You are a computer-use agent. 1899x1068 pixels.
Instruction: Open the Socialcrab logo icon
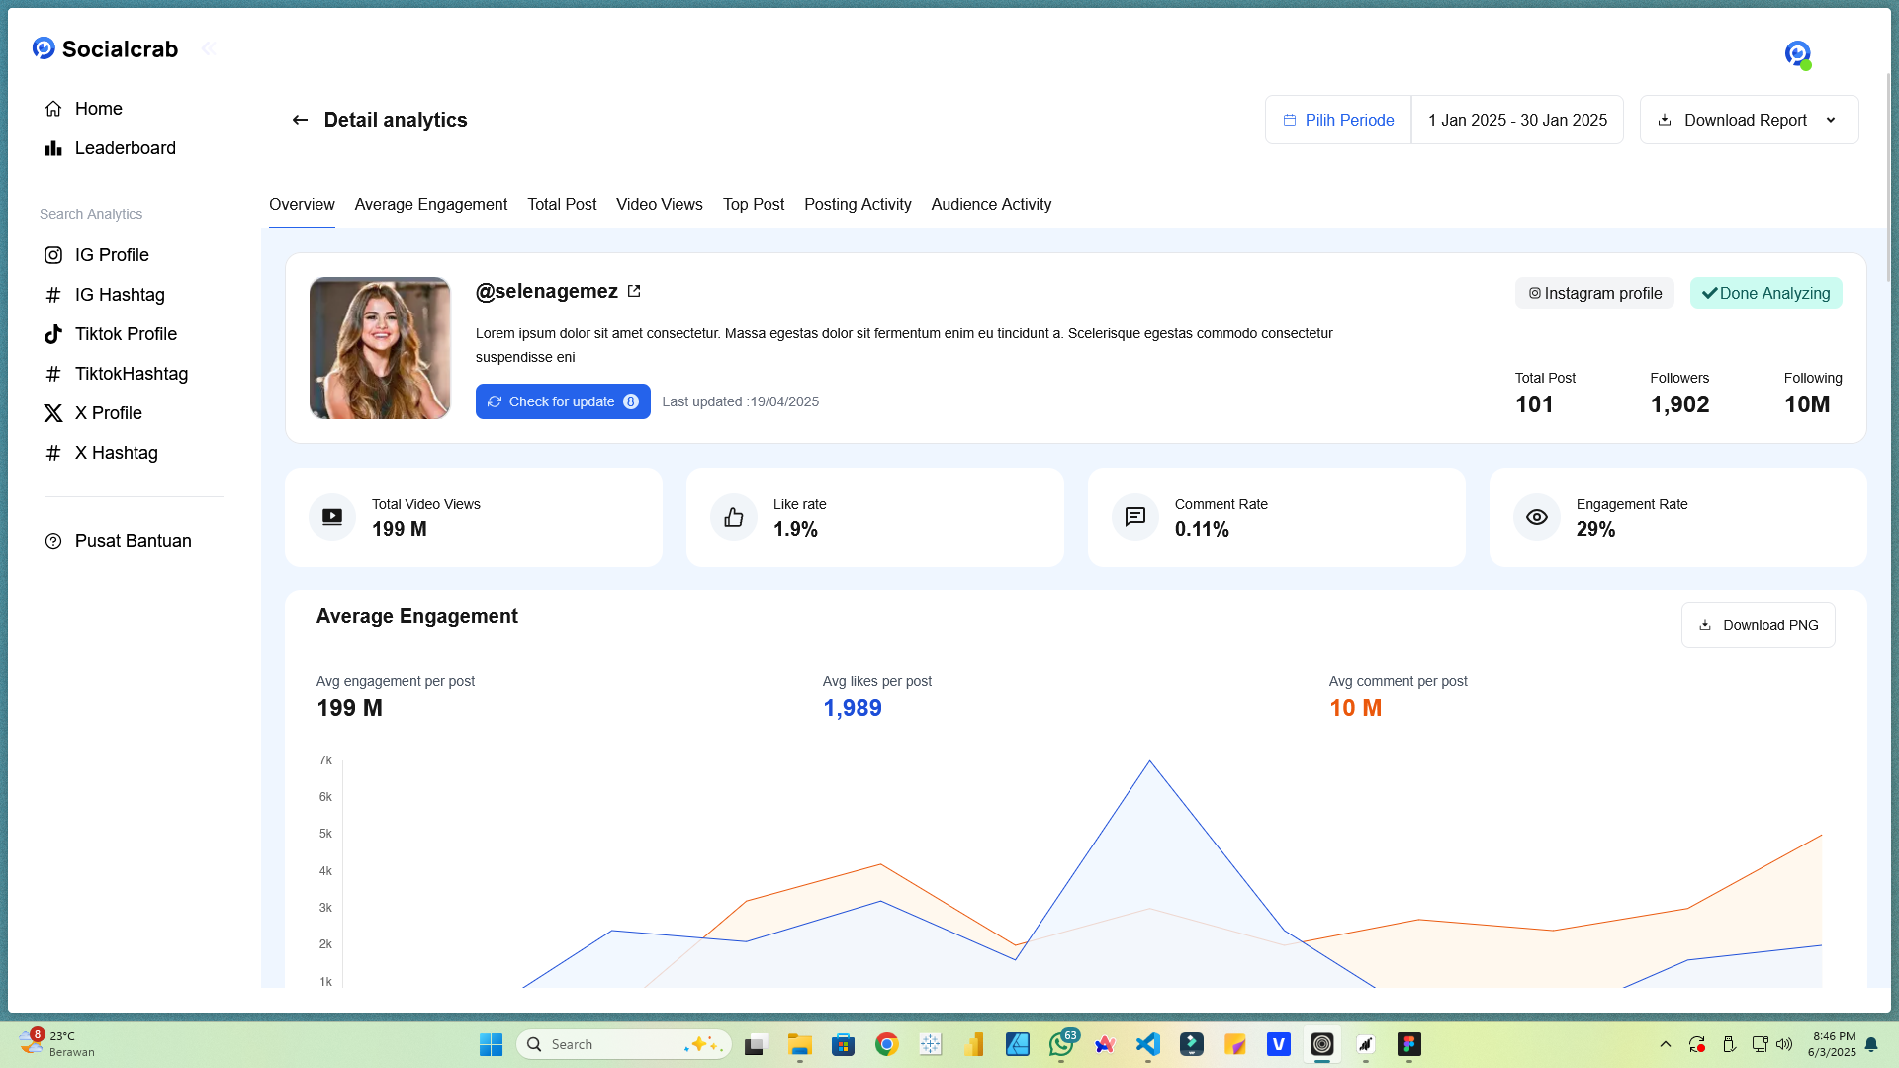click(x=43, y=47)
